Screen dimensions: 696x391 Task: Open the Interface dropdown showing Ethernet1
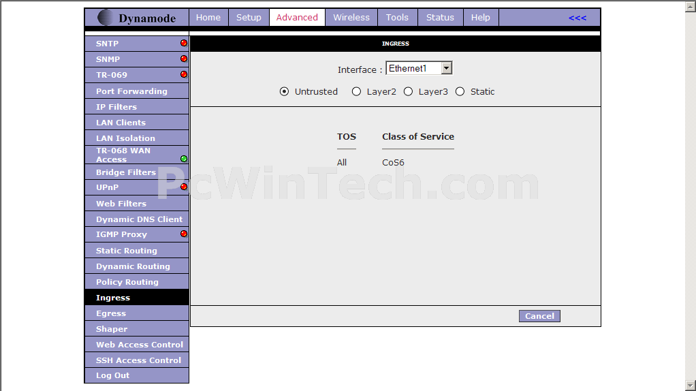tap(419, 68)
